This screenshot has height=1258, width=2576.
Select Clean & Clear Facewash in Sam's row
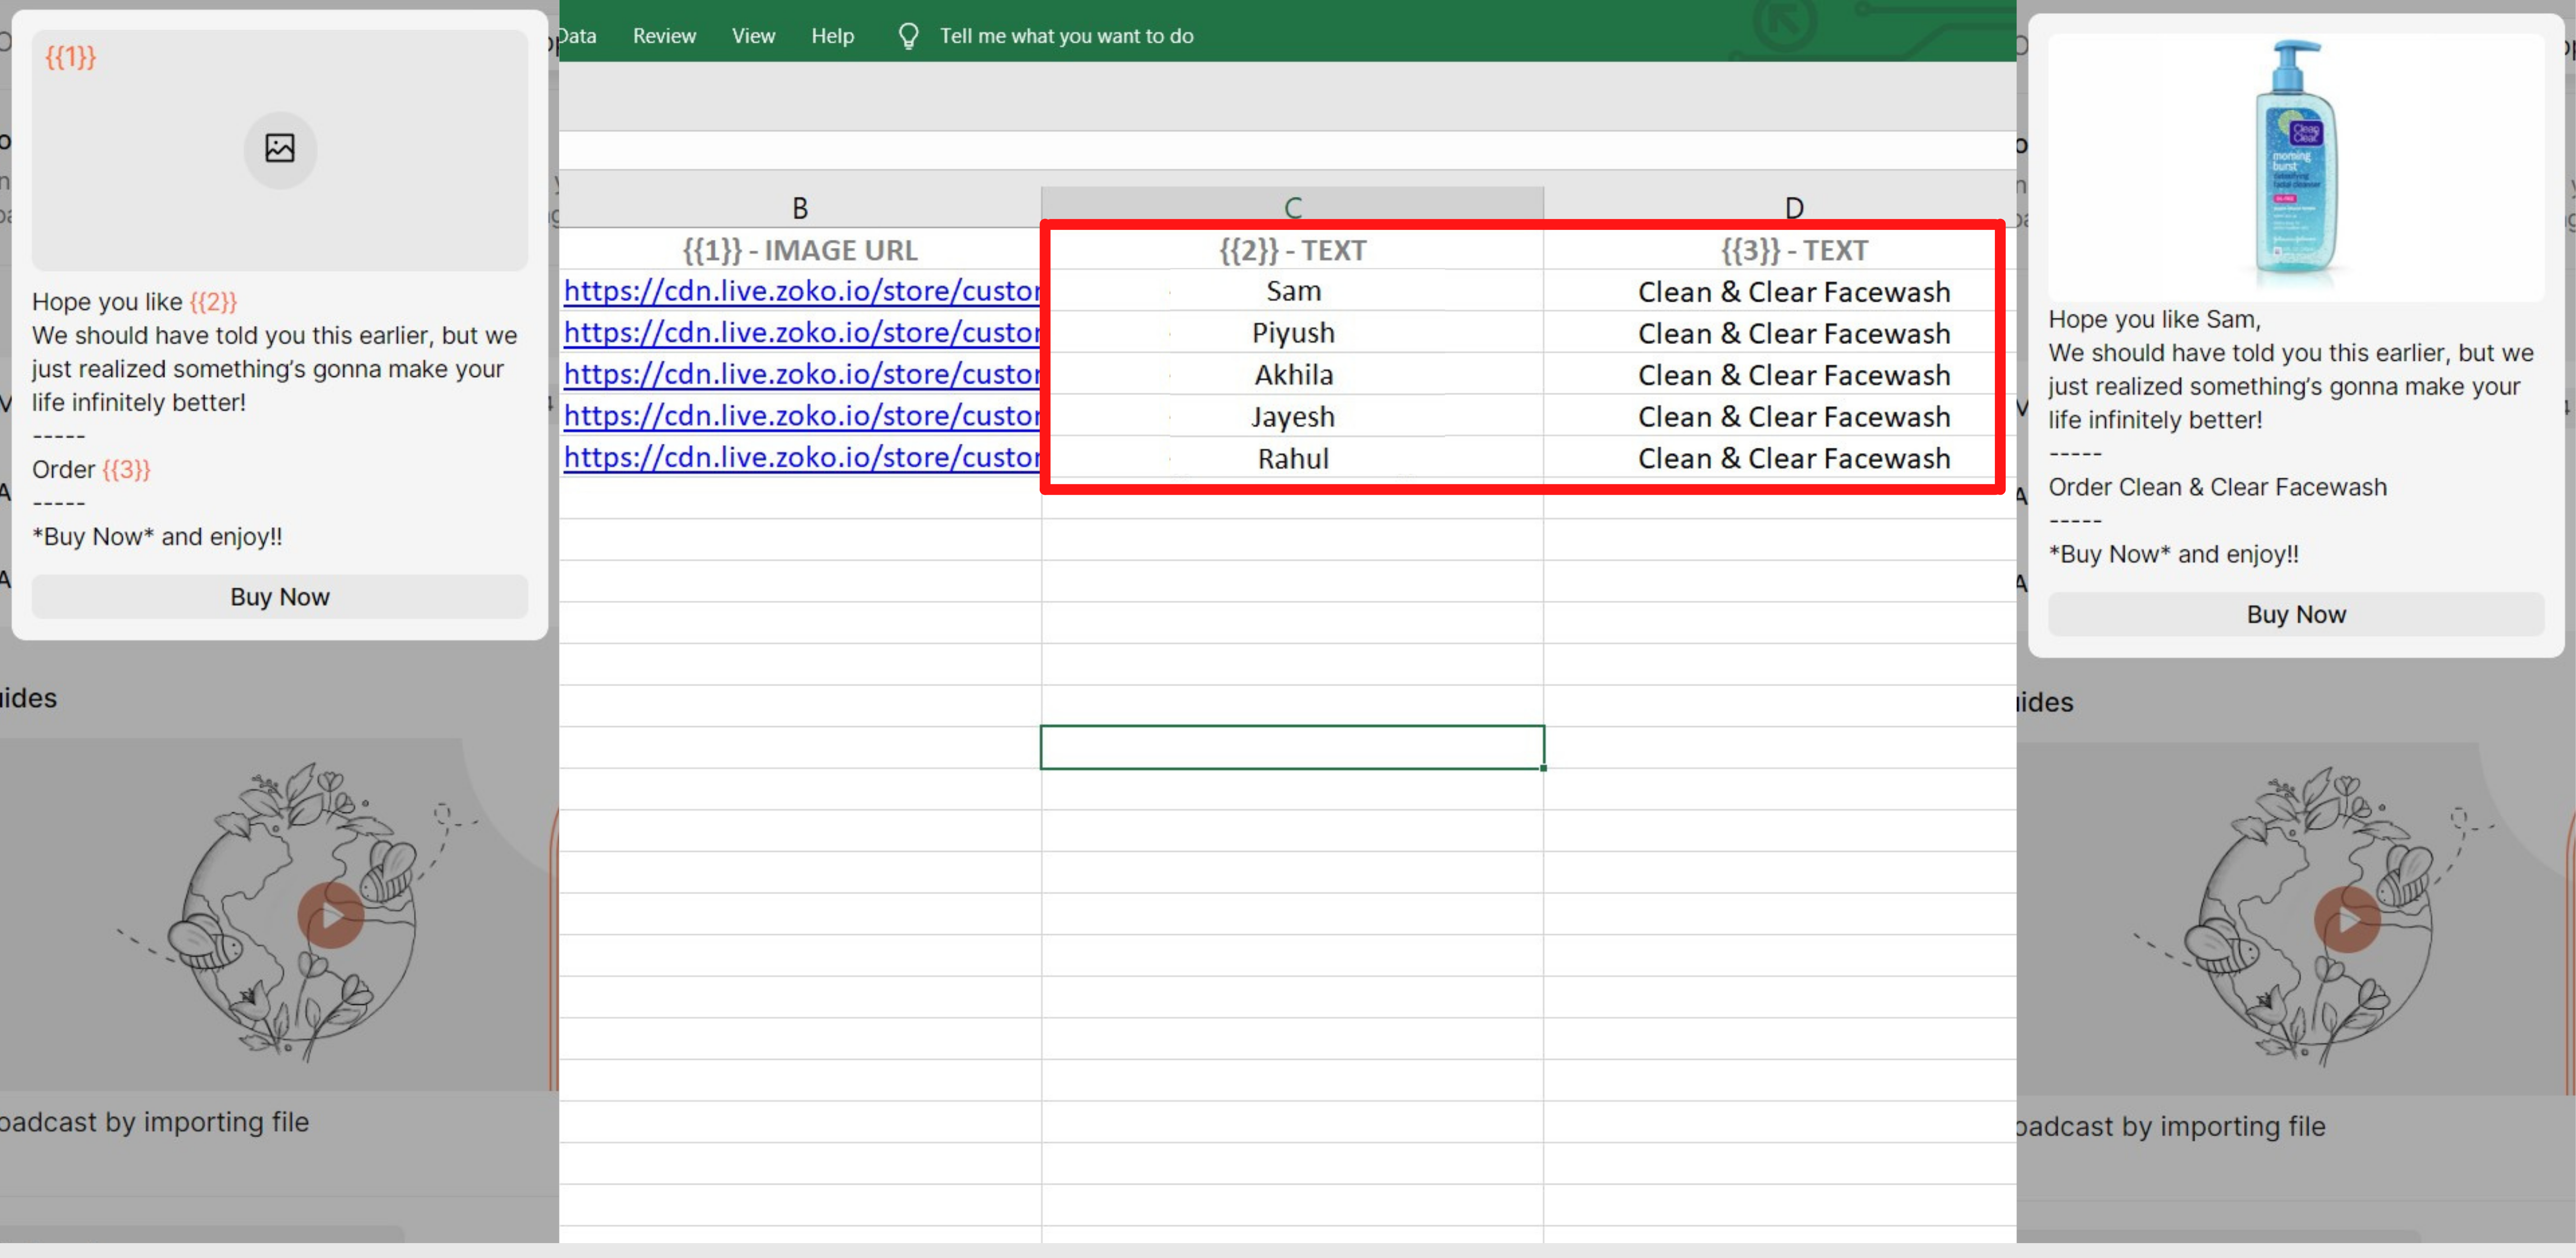click(1794, 292)
